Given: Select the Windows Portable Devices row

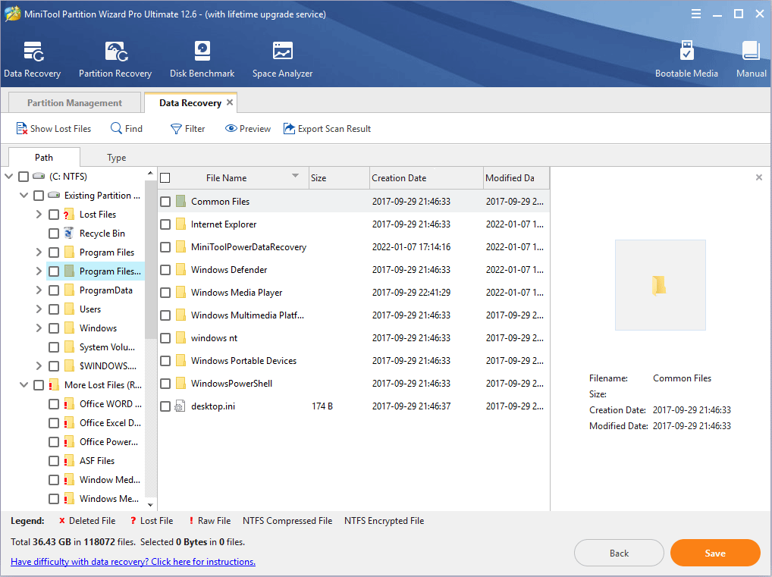Looking at the screenshot, I should pos(353,360).
